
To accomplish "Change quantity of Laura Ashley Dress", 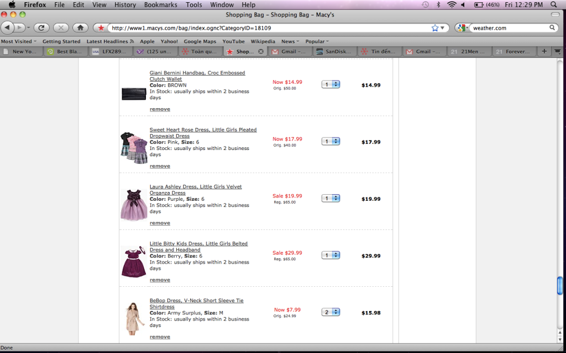I will (x=331, y=198).
